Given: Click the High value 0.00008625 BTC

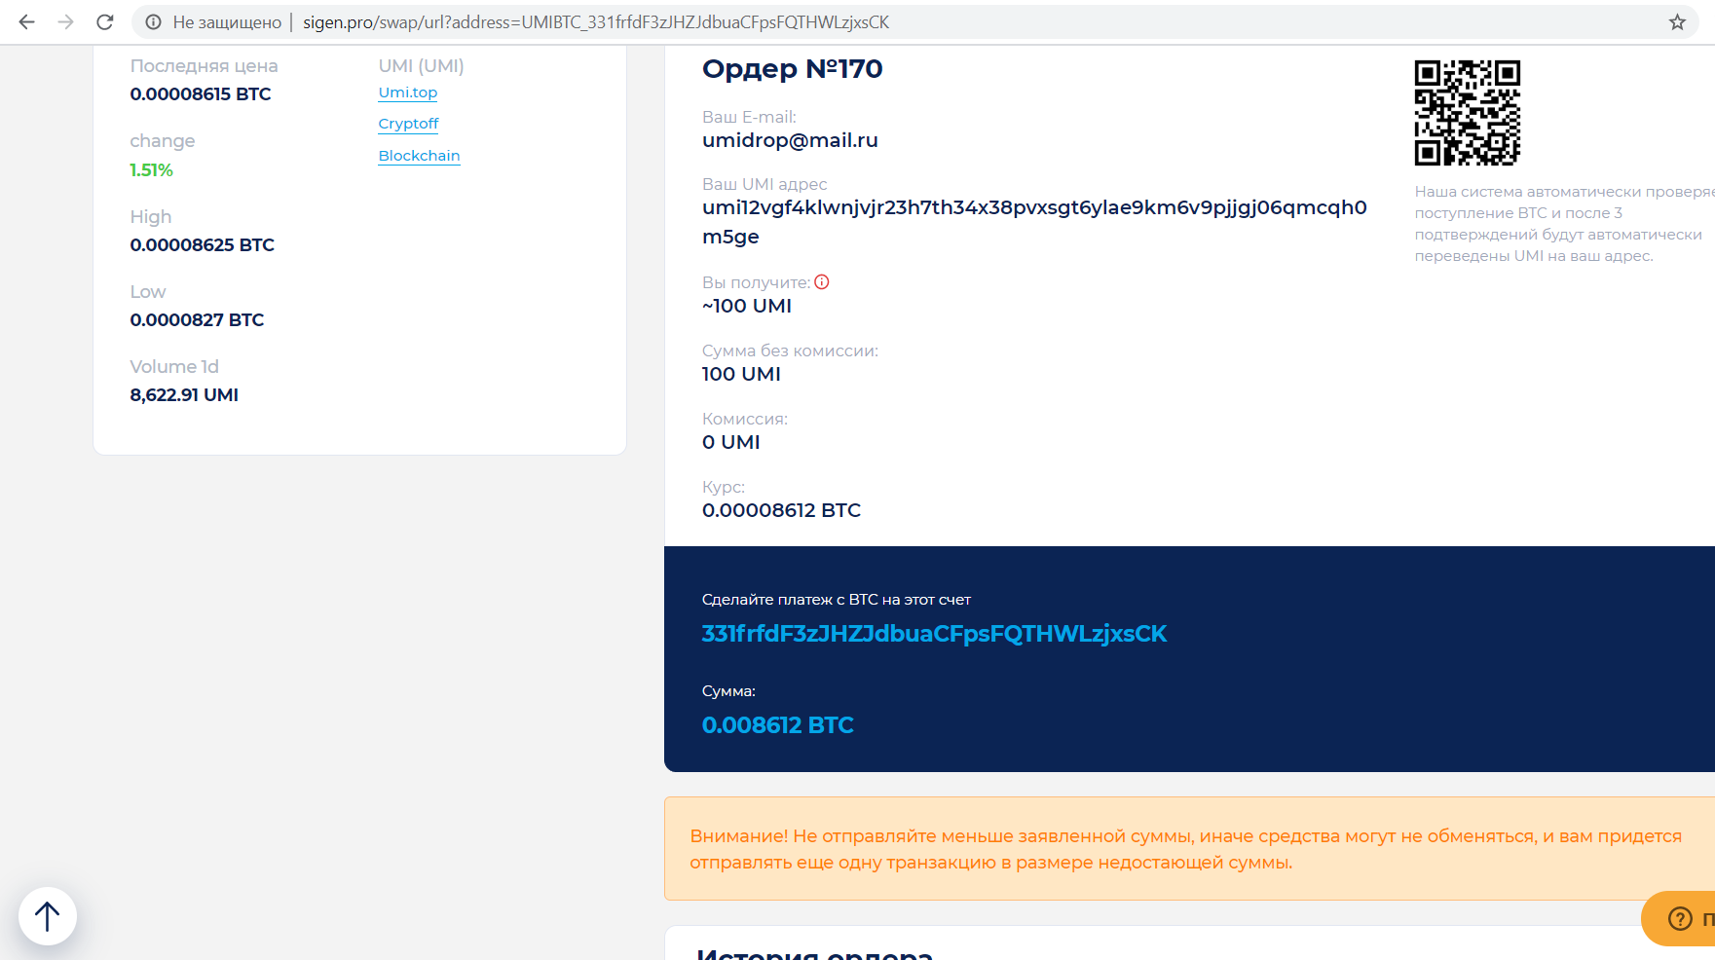Looking at the screenshot, I should [202, 245].
